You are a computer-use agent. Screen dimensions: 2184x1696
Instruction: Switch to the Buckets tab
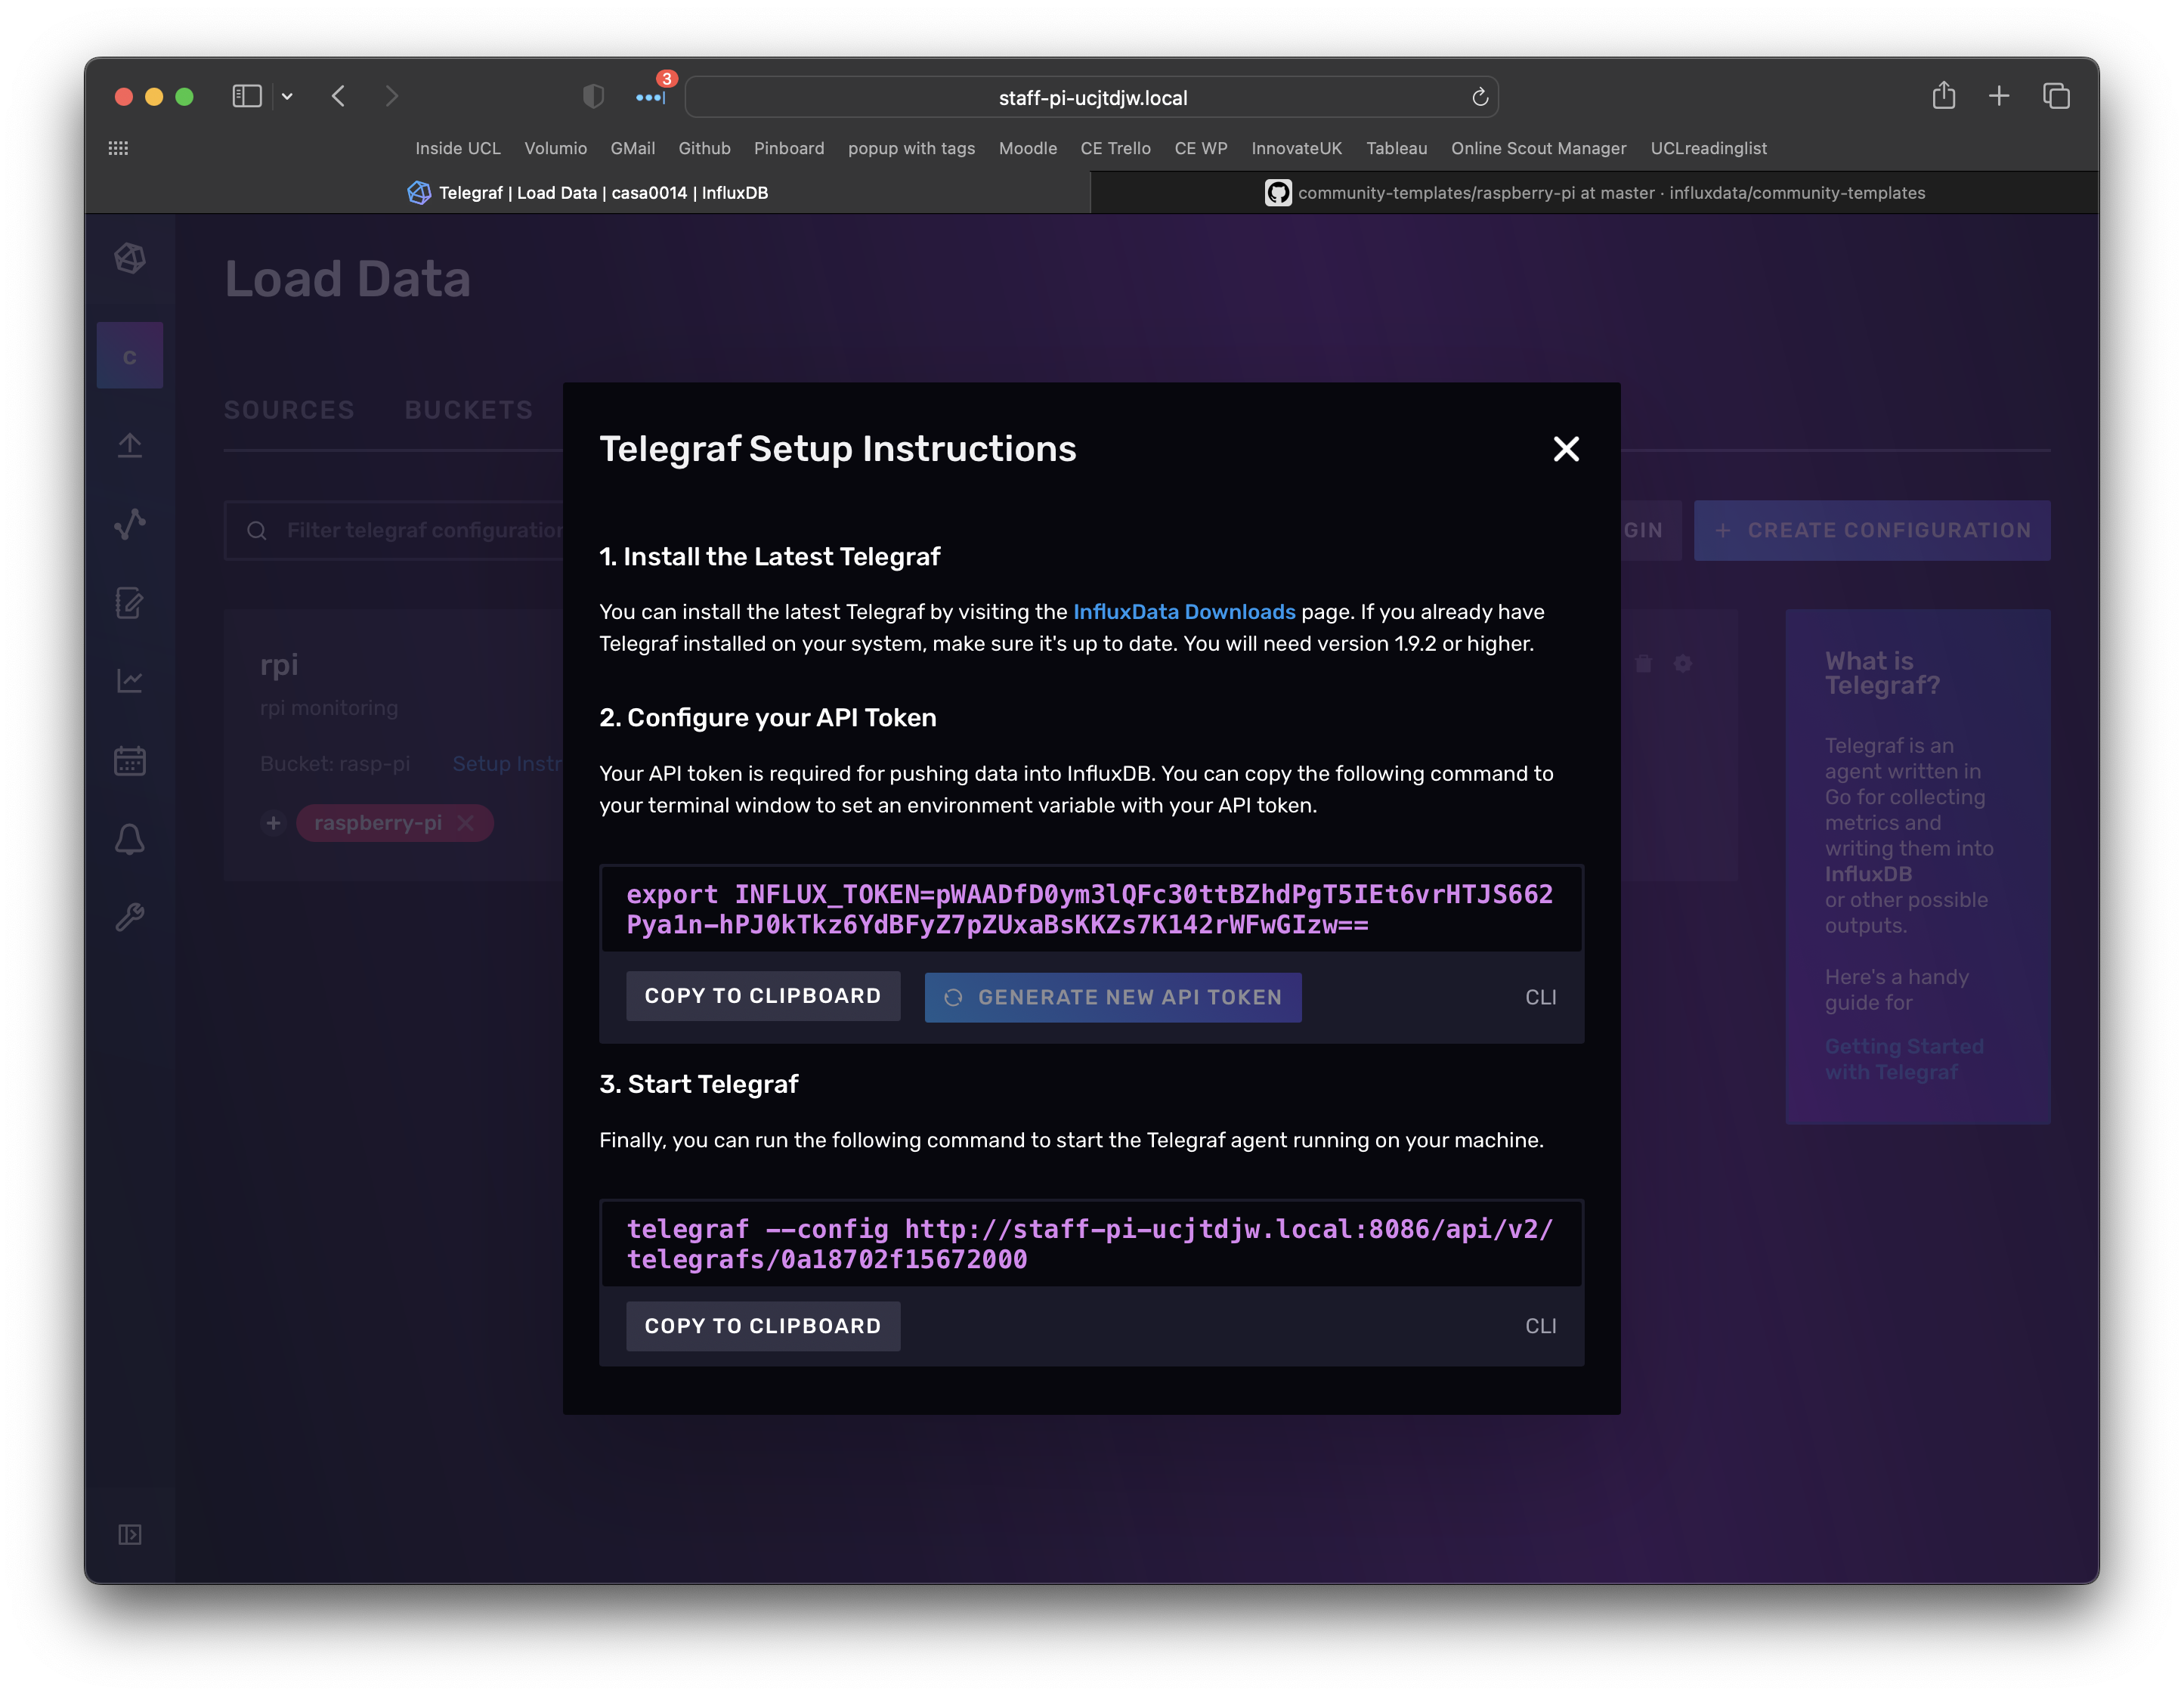click(x=468, y=410)
